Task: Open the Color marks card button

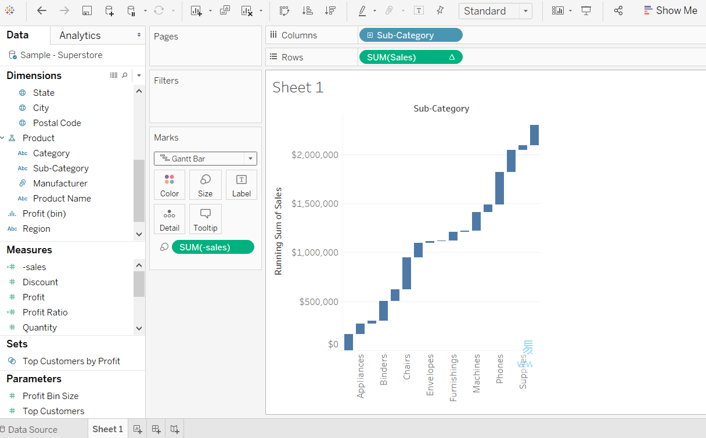Action: click(170, 185)
